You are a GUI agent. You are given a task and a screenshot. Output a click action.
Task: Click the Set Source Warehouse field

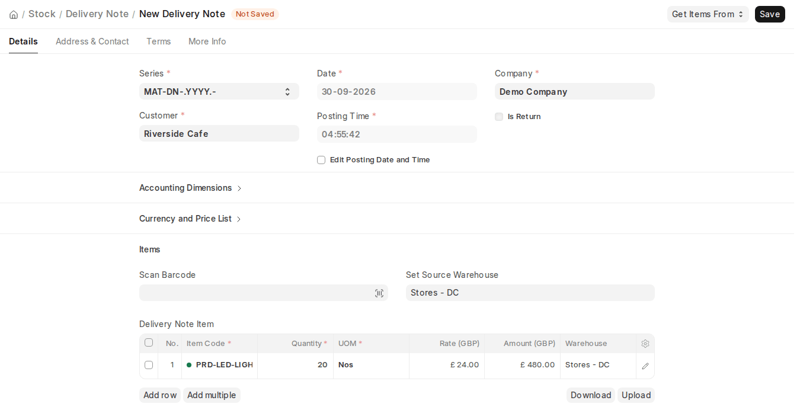(x=530, y=293)
